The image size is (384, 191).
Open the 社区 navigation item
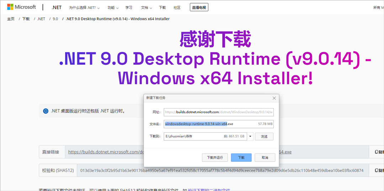[177, 7]
